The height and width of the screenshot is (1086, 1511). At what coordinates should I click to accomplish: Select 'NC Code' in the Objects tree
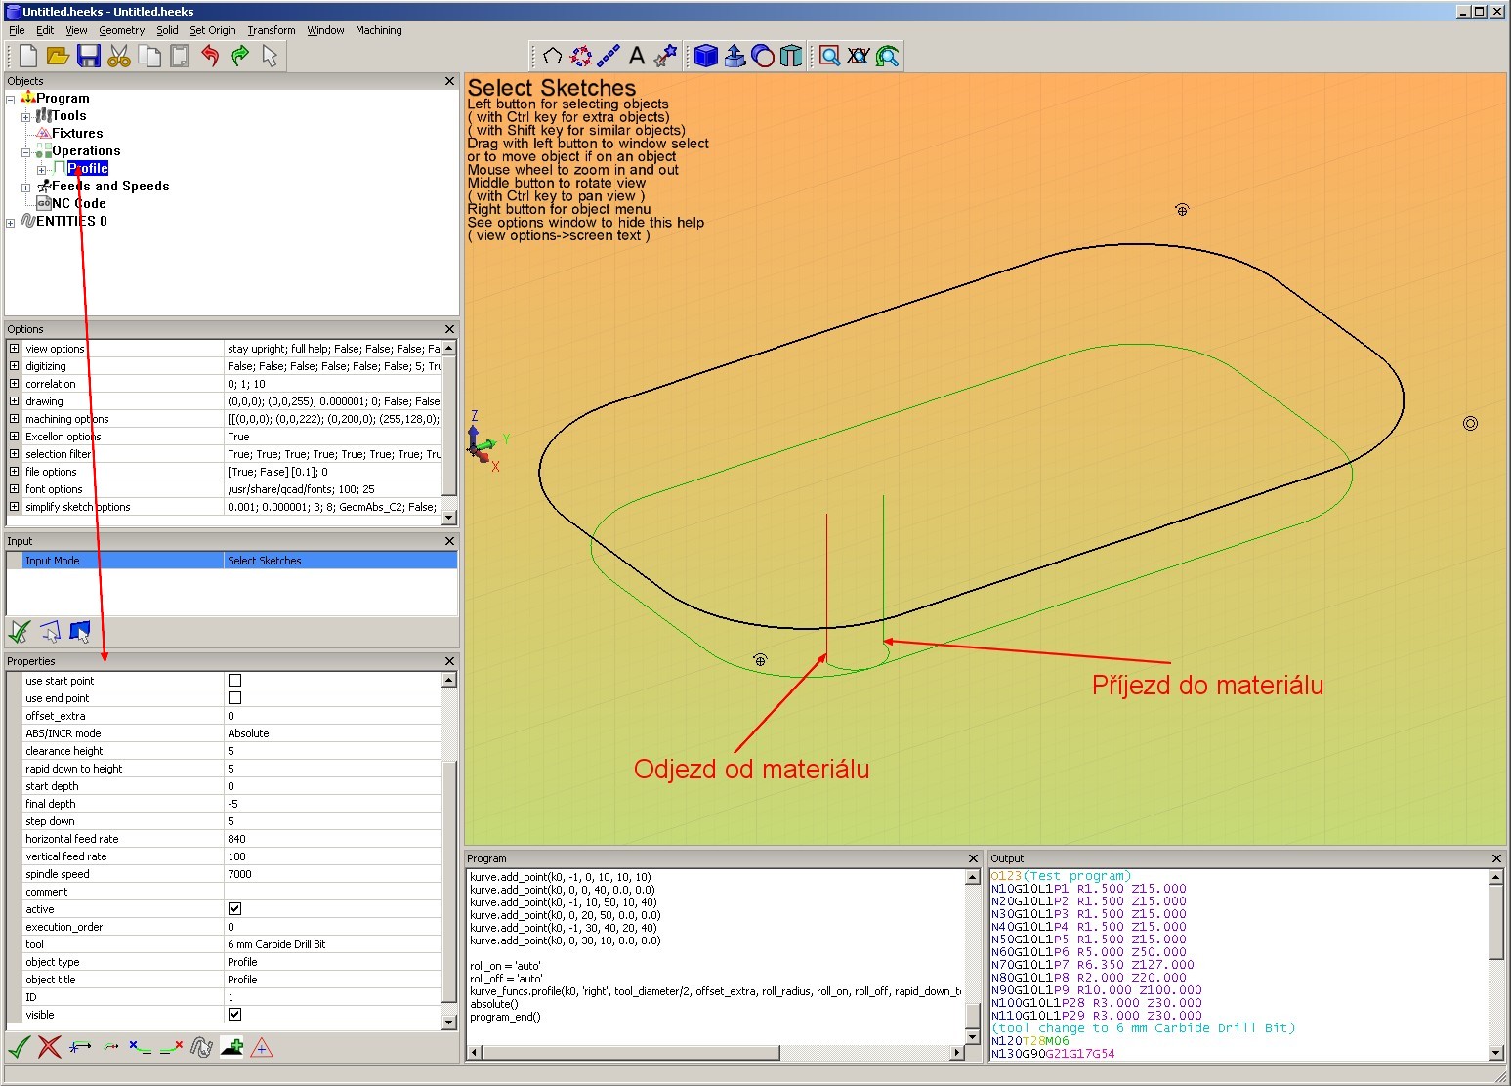pyautogui.click(x=78, y=204)
